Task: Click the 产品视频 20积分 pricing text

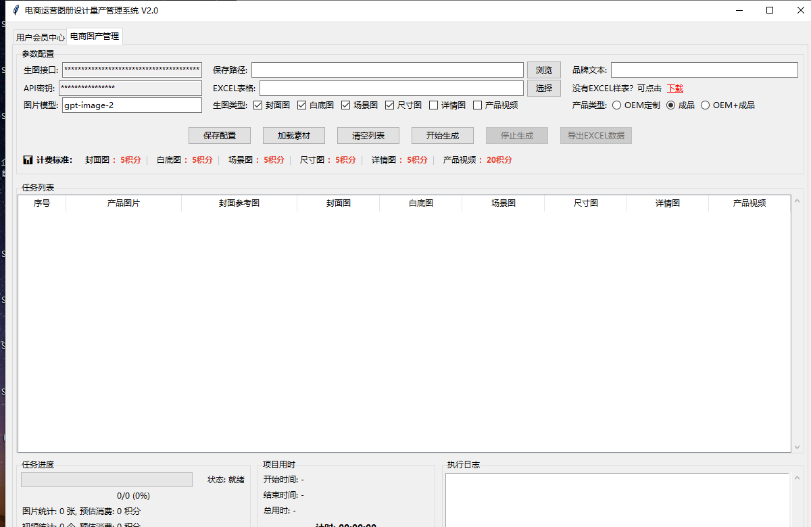Action: 477,160
